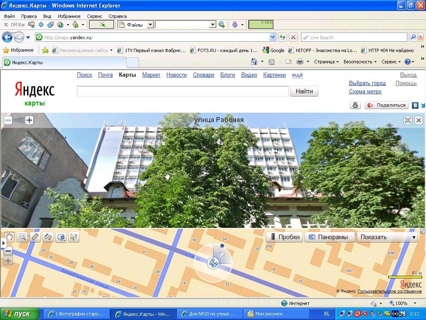Expand the address bar history dropdown
Screen dimensions: 426x320
click(x=273, y=37)
